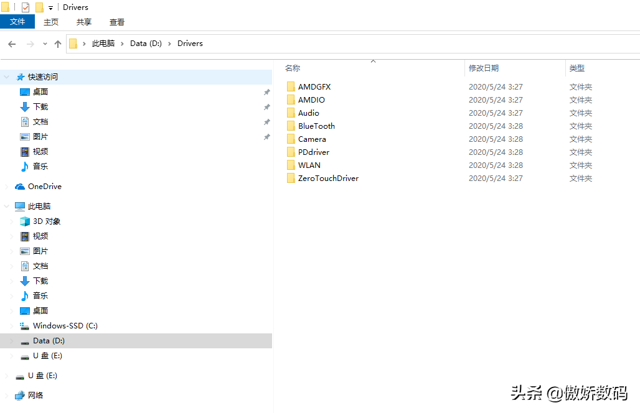
Task: Expand the chevron after 此电脑 in address bar
Action: point(122,44)
